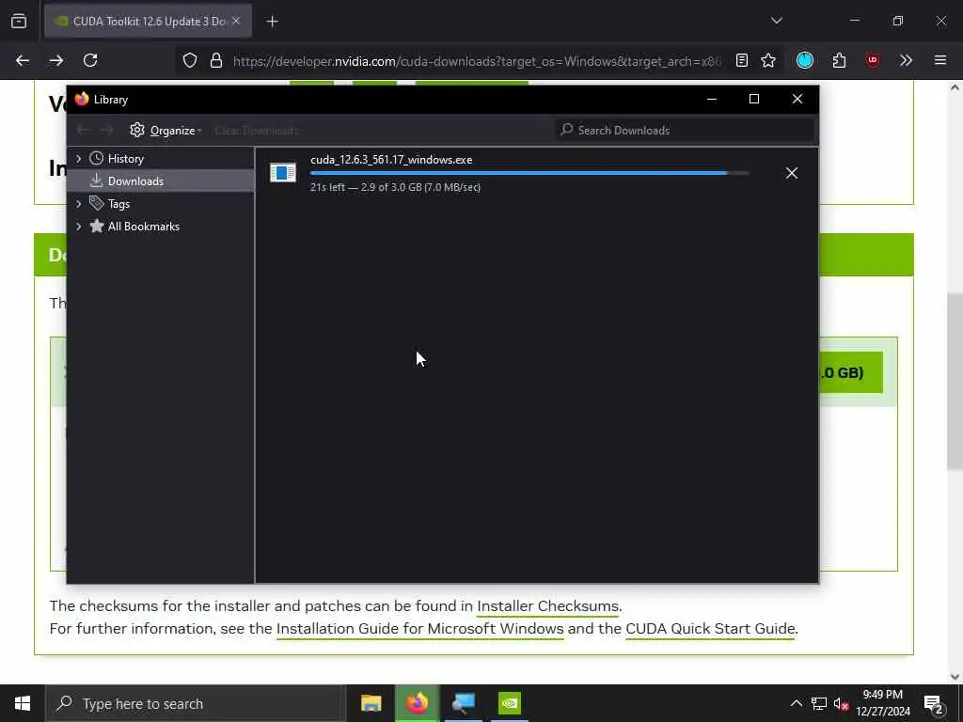Click the green Download (3.0 GB) button
Image resolution: width=963 pixels, height=722 pixels.
click(851, 372)
